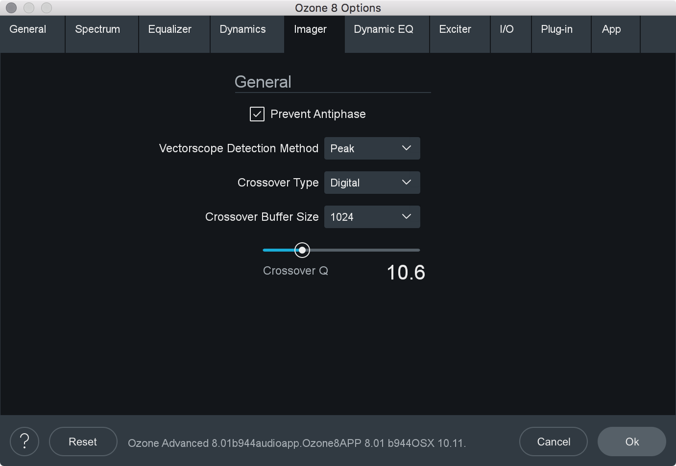Click the Vectorscope Detection Method label
This screenshot has width=676, height=466.
click(x=239, y=148)
